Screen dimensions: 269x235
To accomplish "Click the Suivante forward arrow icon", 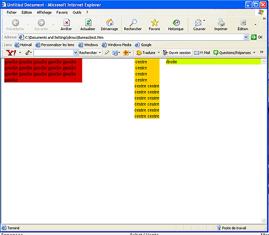I will click(x=41, y=23).
